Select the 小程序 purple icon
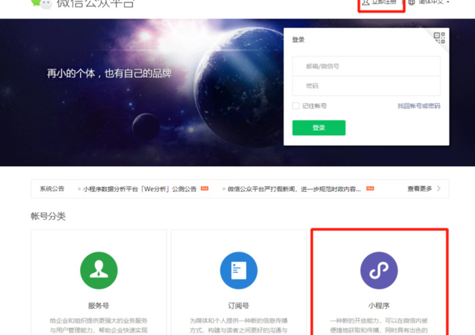Image resolution: width=475 pixels, height=335 pixels. point(379,271)
